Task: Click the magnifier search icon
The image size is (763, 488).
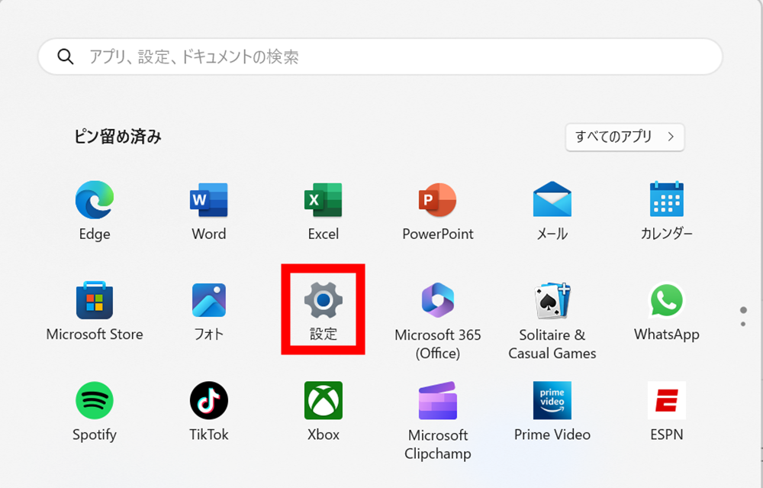Action: point(65,57)
